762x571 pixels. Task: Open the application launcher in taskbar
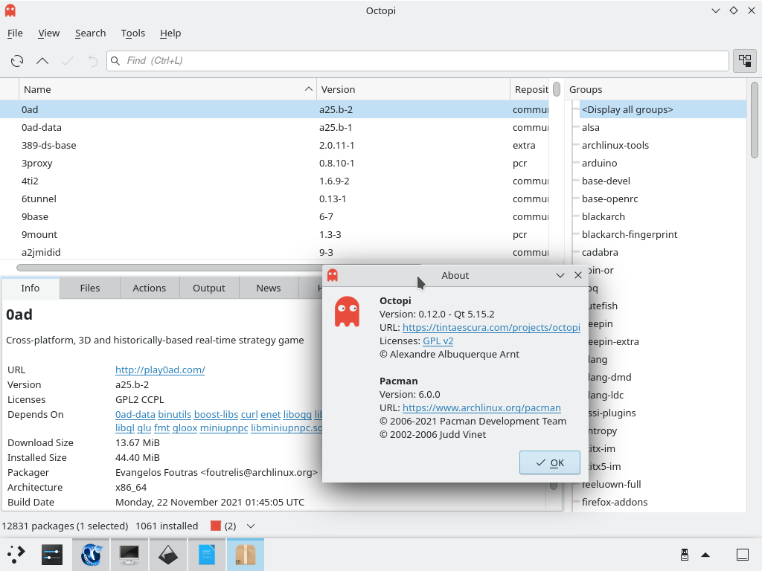click(x=16, y=554)
